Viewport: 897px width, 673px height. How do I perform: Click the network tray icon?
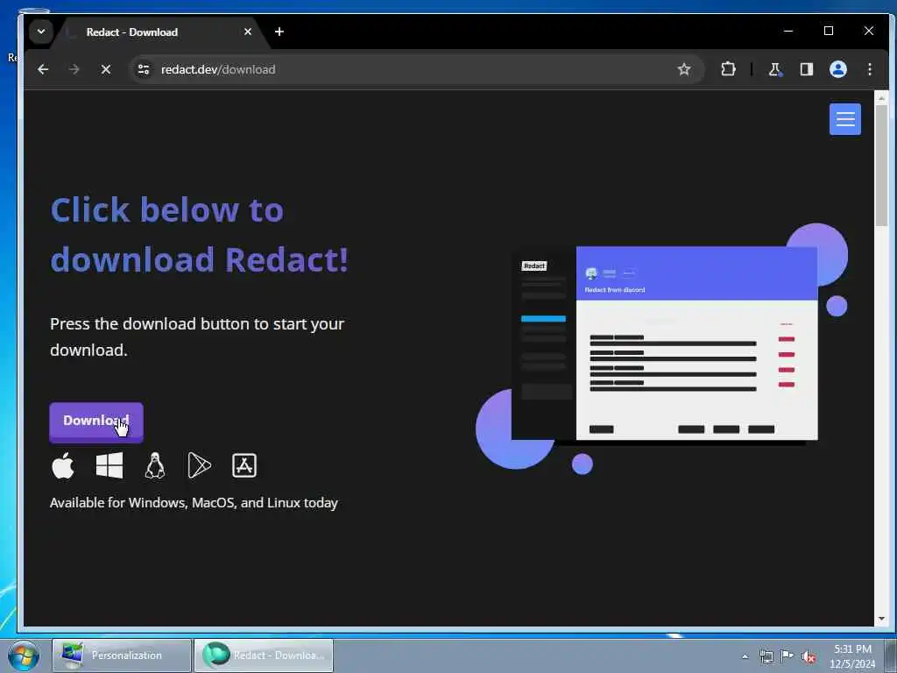click(x=766, y=656)
